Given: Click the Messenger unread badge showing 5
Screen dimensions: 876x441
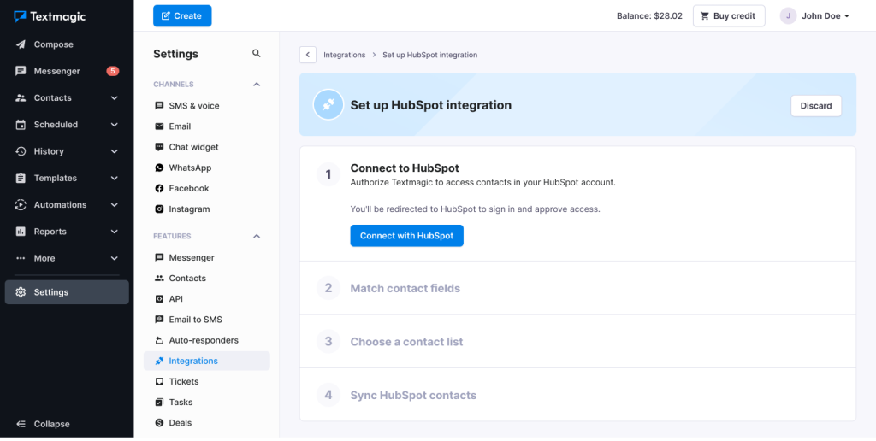Looking at the screenshot, I should (113, 71).
